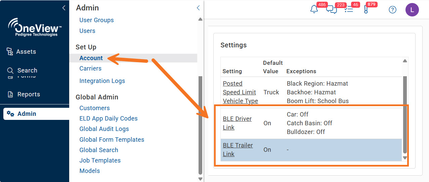Open Users link
429x182 pixels.
(x=87, y=31)
